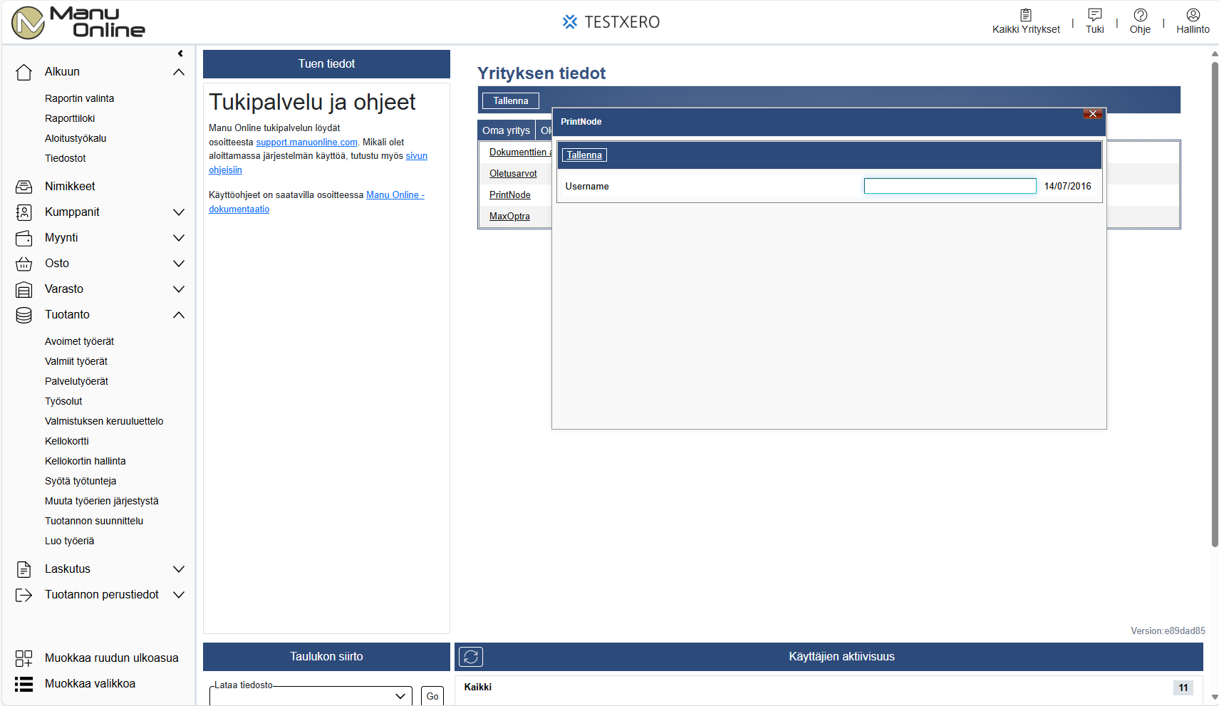Click the Go button
This screenshot has height=706, width=1219.
coord(432,696)
